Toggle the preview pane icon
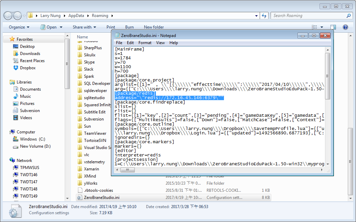Screen dimensions: 356x222 pyautogui.click(x=333, y=27)
